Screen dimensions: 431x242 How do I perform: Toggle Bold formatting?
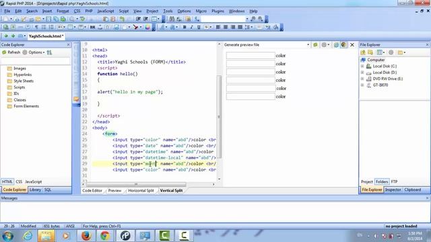(x=185, y=27)
